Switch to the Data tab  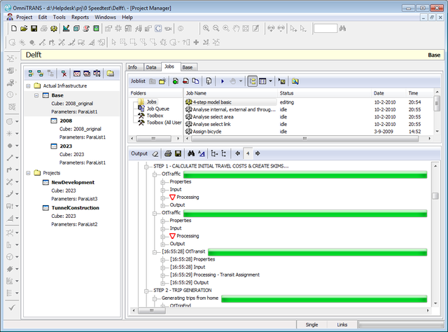151,67
